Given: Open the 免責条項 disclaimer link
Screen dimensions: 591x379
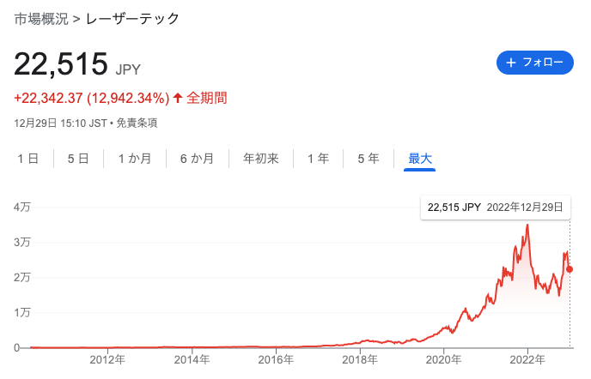Looking at the screenshot, I should [137, 123].
